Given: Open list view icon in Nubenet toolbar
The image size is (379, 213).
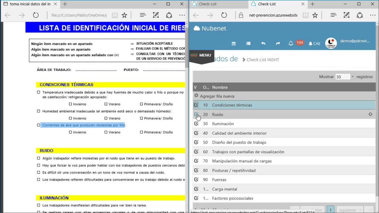Looking at the screenshot, I should (248, 44).
